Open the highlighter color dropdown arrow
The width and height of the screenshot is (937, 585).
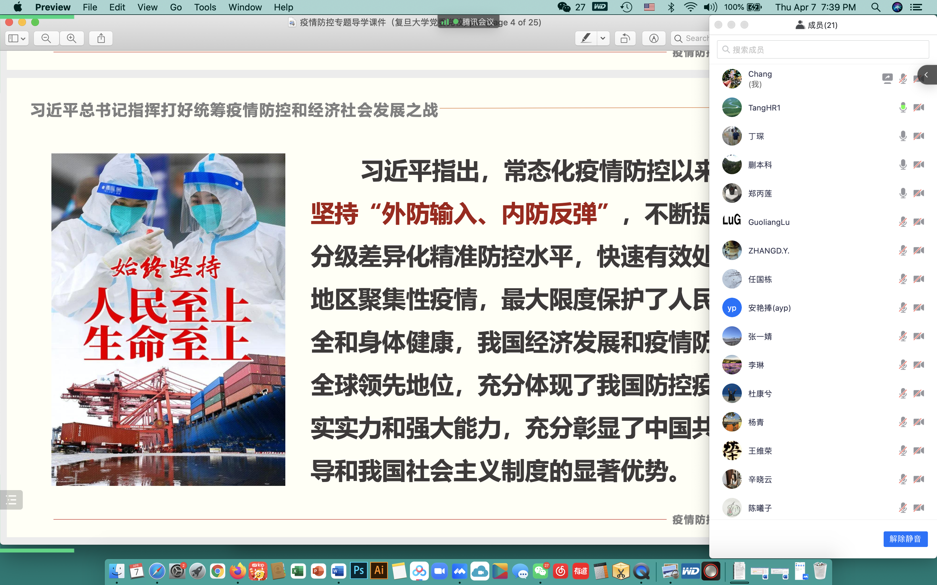click(603, 38)
